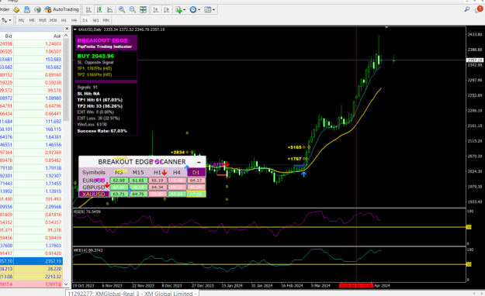Image resolution: width=485 pixels, height=296 pixels.
Task: Select the row with Ask 191.493
Action: pos(31,199)
